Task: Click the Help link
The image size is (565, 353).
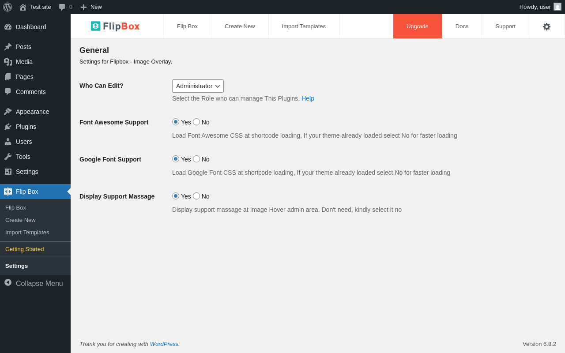Action: tap(308, 98)
